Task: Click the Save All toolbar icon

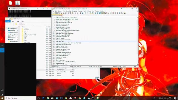Action: tap(59, 13)
